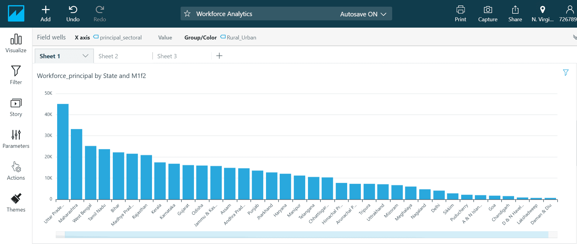The width and height of the screenshot is (577, 244).
Task: Open the Capture camera tool
Action: coord(488,14)
